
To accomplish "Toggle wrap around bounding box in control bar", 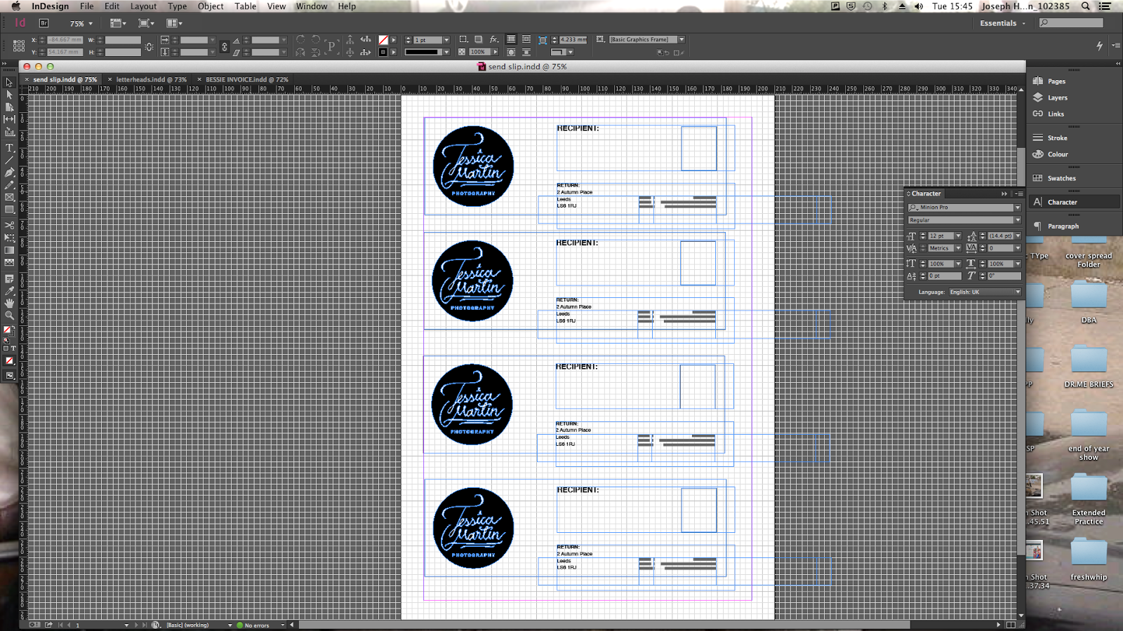I will coord(526,39).
